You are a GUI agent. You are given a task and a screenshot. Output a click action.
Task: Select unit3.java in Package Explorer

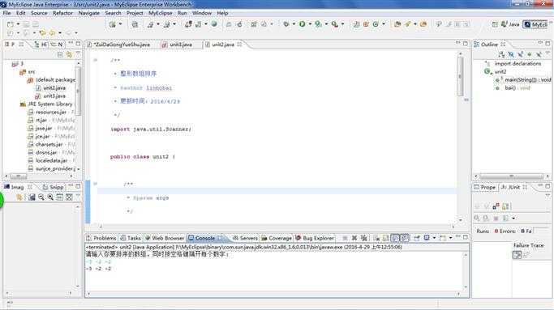point(50,96)
